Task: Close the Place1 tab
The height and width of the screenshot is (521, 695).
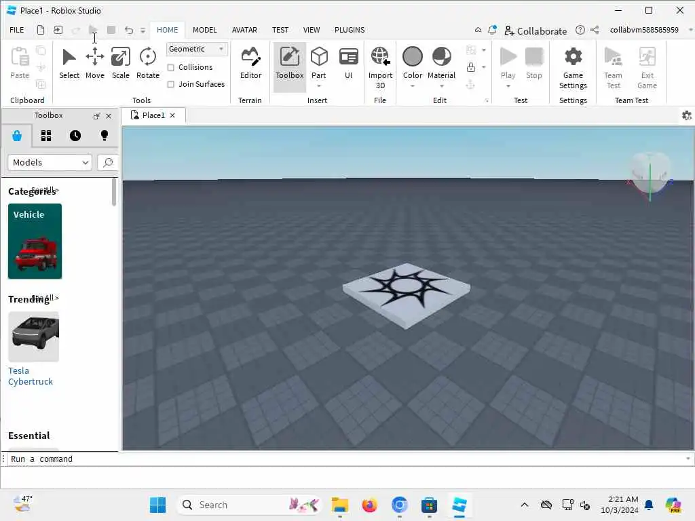Action: (x=172, y=115)
